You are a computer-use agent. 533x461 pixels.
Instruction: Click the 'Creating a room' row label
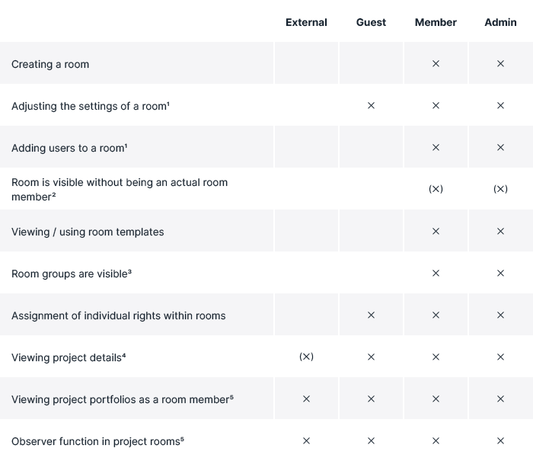tap(50, 65)
